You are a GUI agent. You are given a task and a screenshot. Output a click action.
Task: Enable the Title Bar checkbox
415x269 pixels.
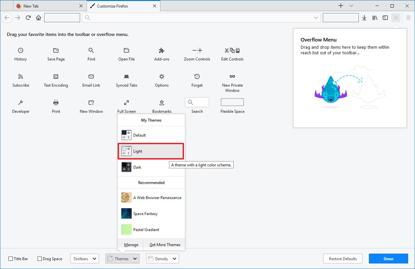coord(11,259)
